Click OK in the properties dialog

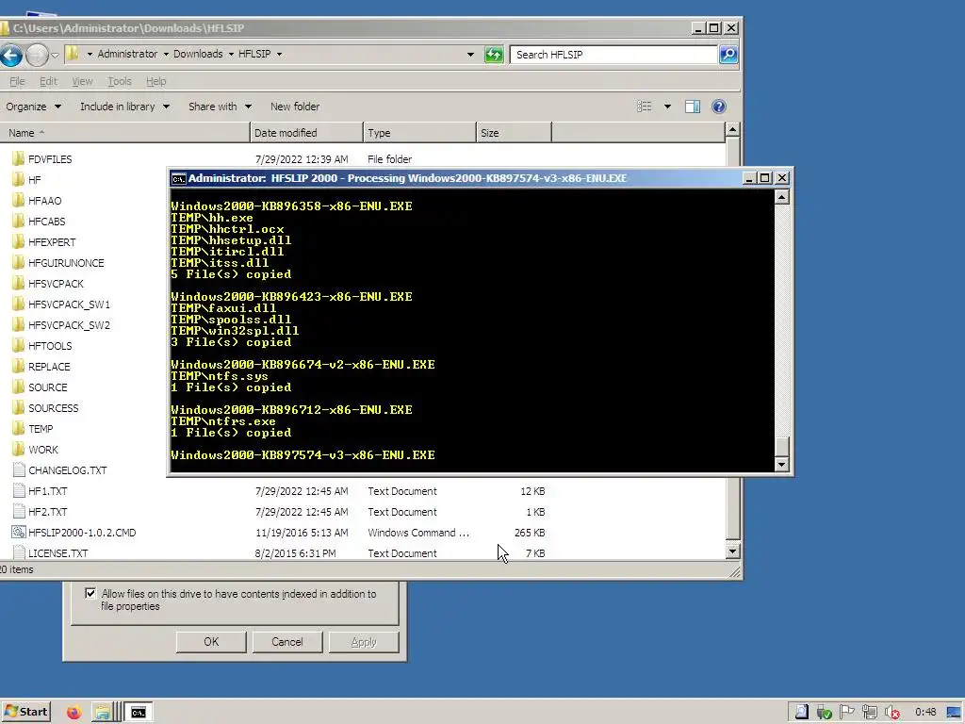pyautogui.click(x=211, y=641)
